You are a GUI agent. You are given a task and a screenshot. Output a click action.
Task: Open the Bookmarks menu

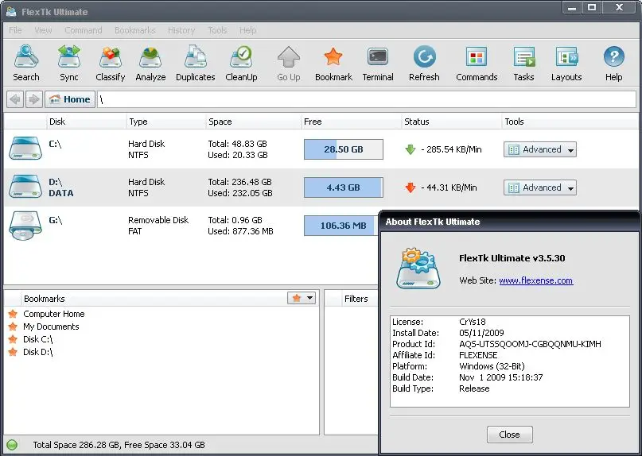click(x=135, y=30)
